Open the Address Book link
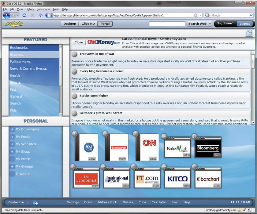This screenshot has height=214, width=257. [x=107, y=202]
